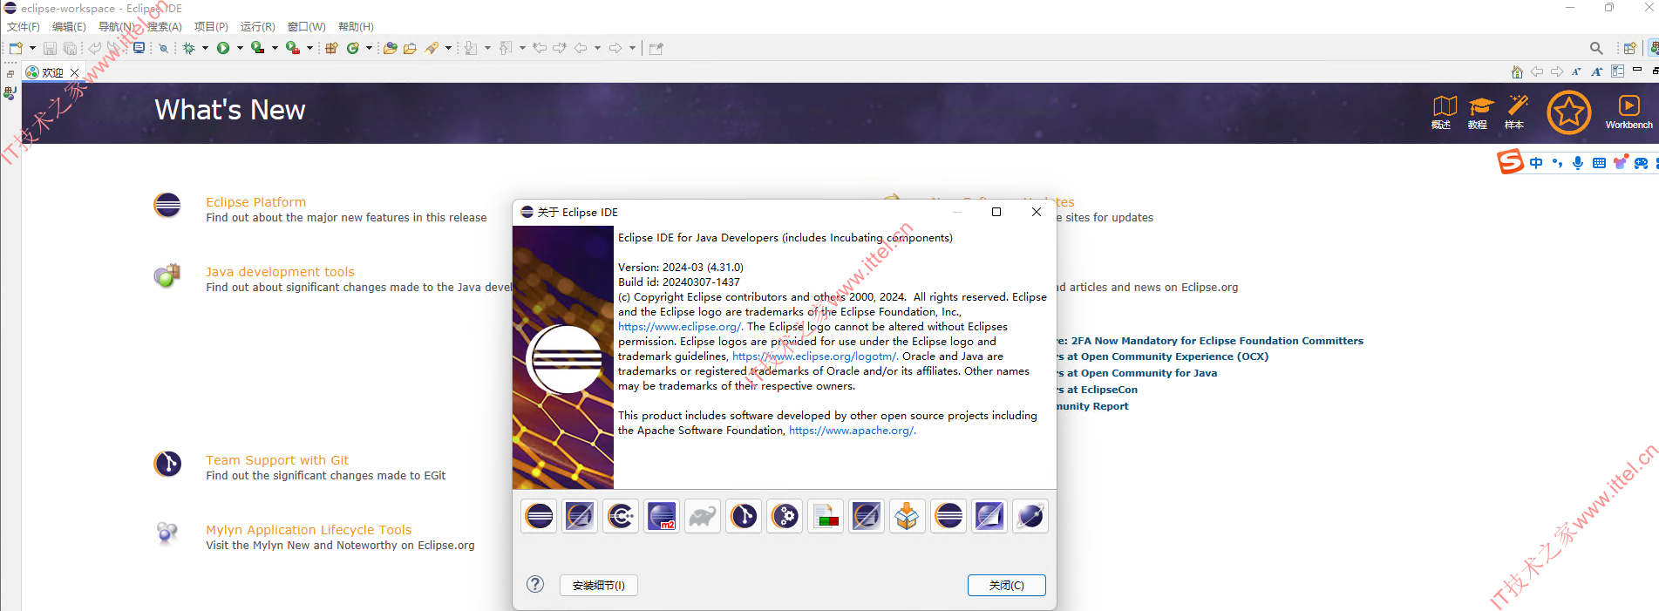Image resolution: width=1659 pixels, height=611 pixels.
Task: Click the welcome Home icon
Action: tap(1517, 71)
